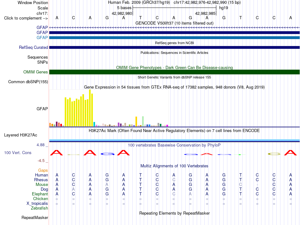Click the 'Basewise Conservation by PhyloP' title
Image resolution: width=300 pixels, height=225 pixels.
pyautogui.click(x=174, y=145)
